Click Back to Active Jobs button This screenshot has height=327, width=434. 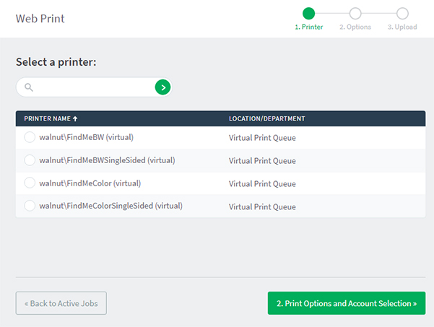tap(61, 303)
